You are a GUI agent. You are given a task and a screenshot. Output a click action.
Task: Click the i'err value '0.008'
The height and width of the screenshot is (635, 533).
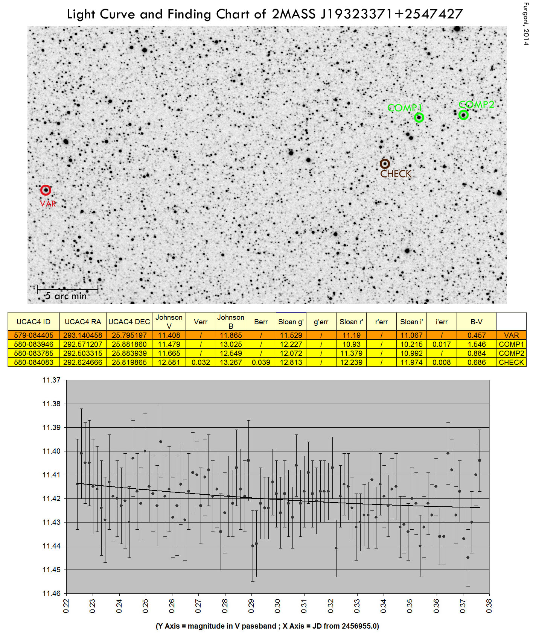pyautogui.click(x=442, y=362)
